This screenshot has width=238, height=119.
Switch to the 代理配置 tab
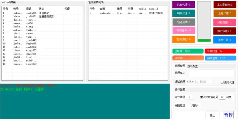(180, 66)
